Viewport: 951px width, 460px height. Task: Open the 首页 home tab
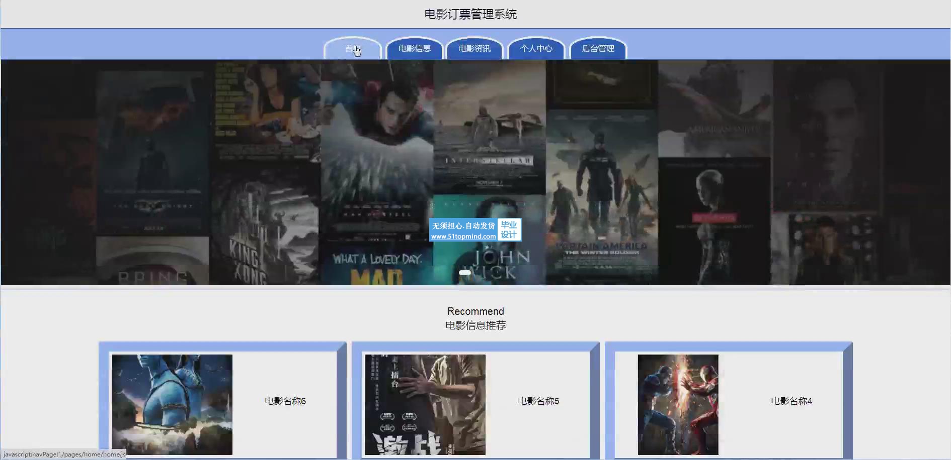(352, 48)
